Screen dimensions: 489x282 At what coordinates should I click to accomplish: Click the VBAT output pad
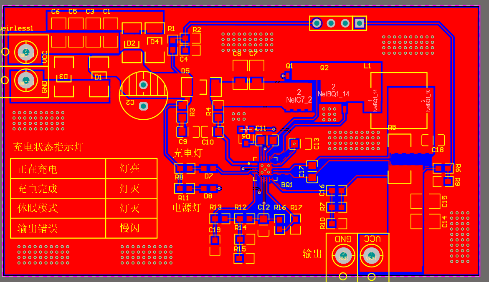click(x=371, y=256)
